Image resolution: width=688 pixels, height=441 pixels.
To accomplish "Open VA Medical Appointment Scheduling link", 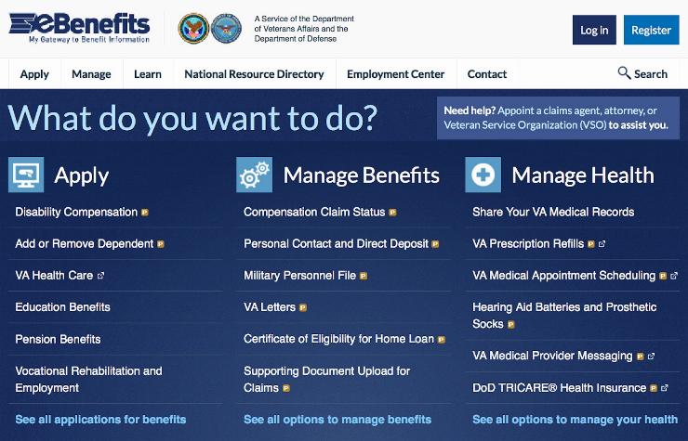I will 563,276.
